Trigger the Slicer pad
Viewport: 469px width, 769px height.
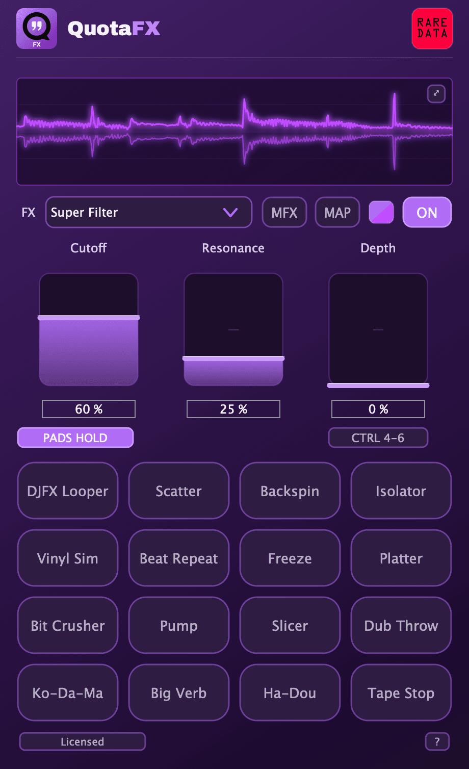pos(290,625)
